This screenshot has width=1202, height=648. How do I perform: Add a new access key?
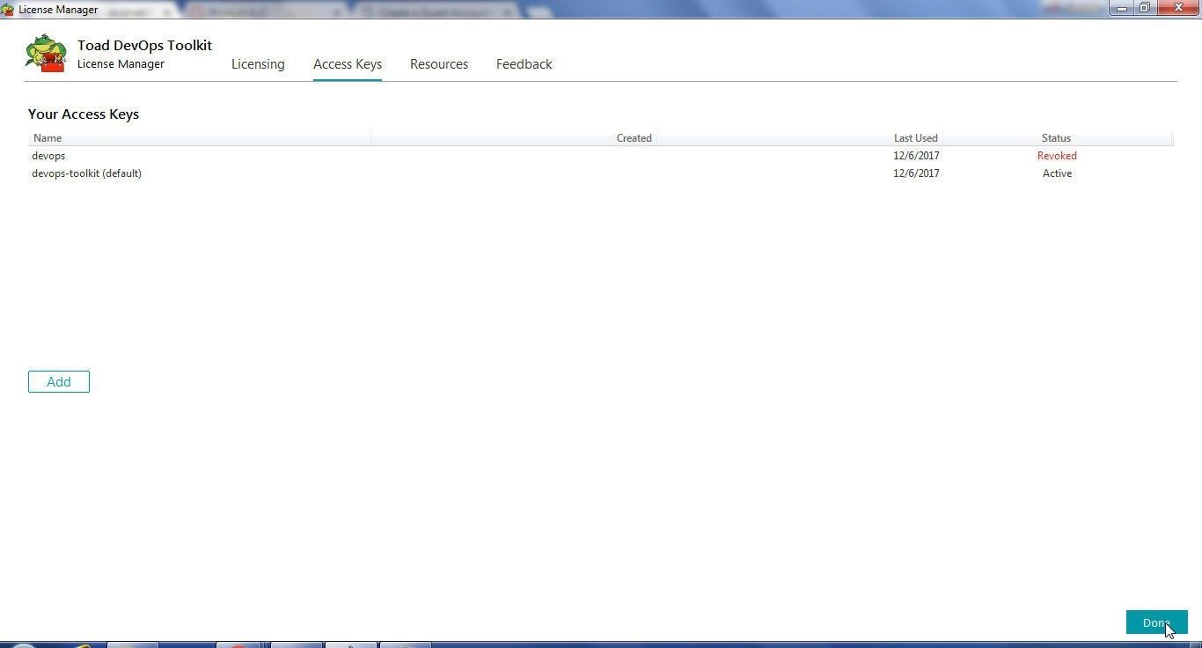click(59, 382)
